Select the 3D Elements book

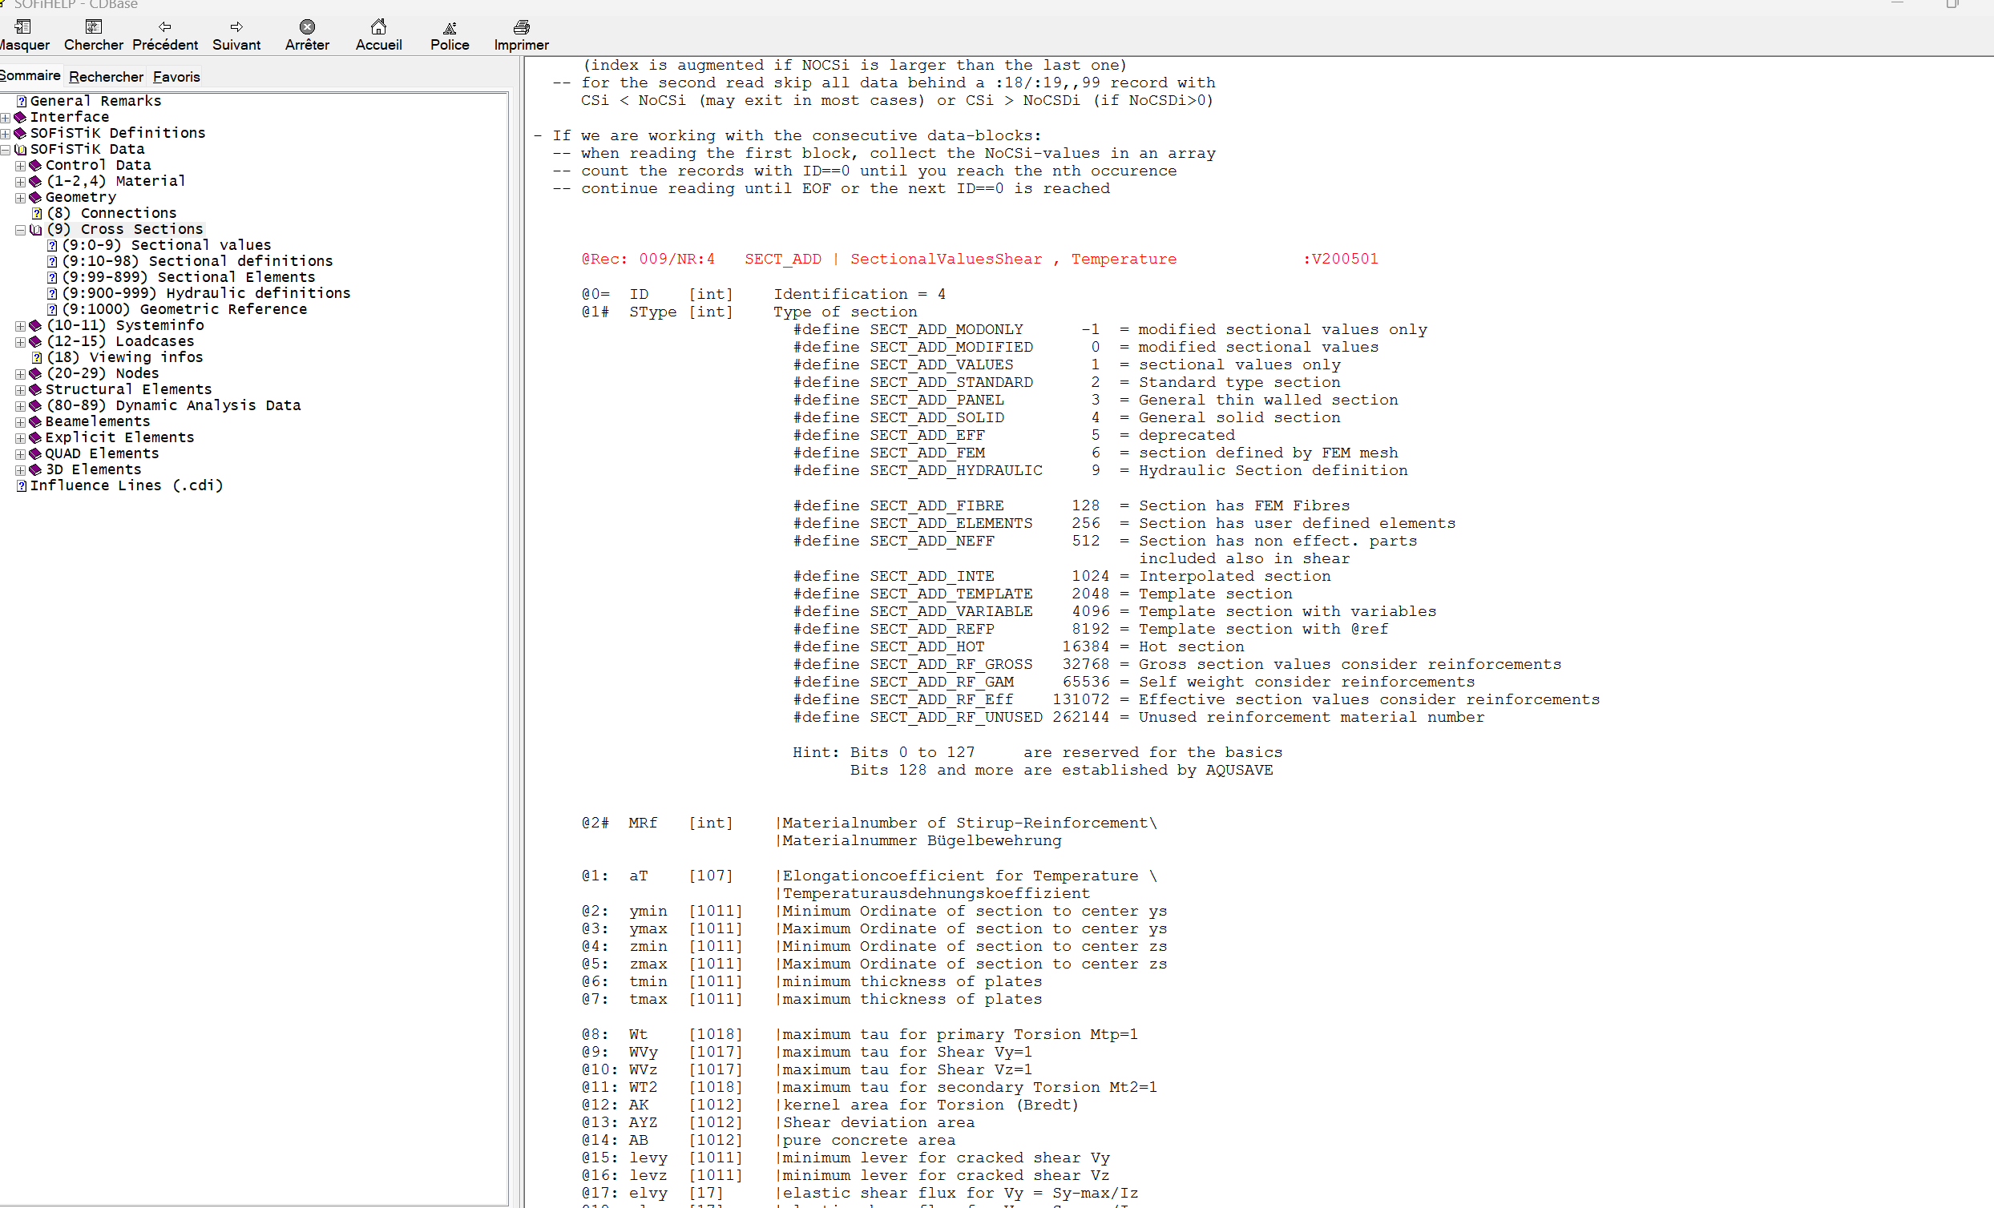(94, 470)
